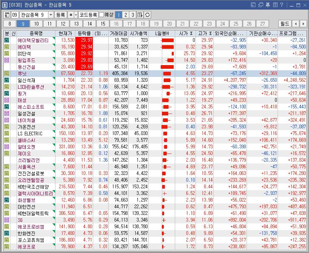Switch to column page 2 toggle

coord(126,15)
